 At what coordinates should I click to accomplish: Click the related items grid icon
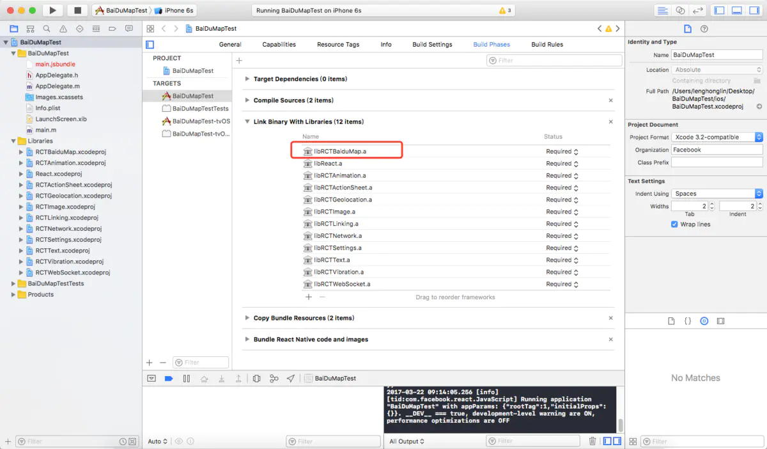coord(150,29)
